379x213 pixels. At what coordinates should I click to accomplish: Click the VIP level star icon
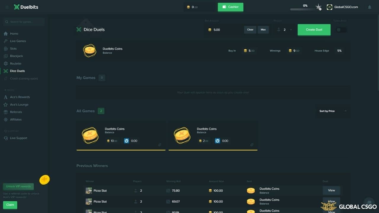[319, 7]
